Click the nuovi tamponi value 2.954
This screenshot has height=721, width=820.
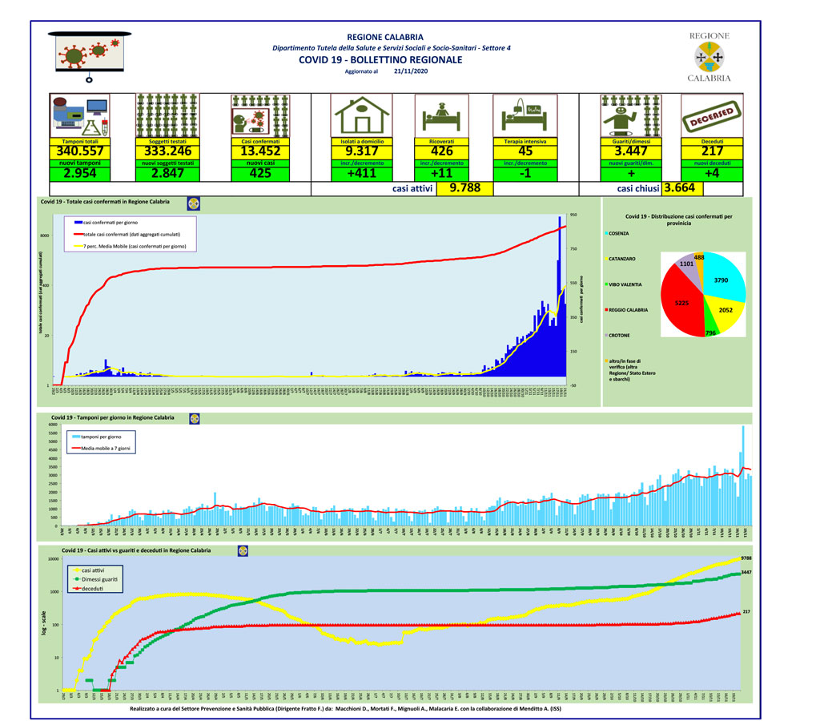pos(80,174)
